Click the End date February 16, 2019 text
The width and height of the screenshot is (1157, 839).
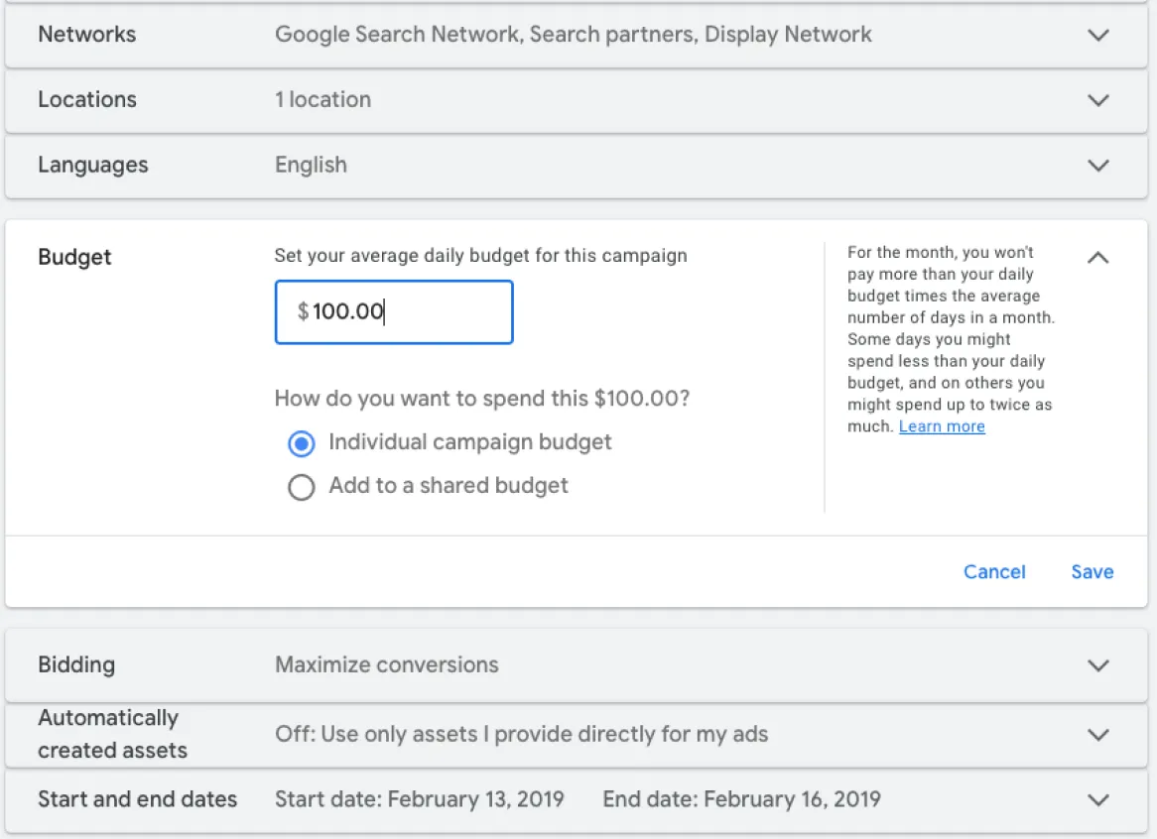pos(741,799)
